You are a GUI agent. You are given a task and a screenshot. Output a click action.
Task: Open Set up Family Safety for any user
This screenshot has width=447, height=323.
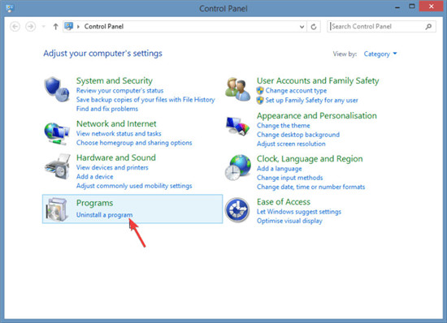(311, 100)
